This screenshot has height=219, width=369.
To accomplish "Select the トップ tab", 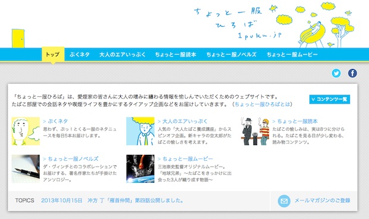I will coord(53,54).
